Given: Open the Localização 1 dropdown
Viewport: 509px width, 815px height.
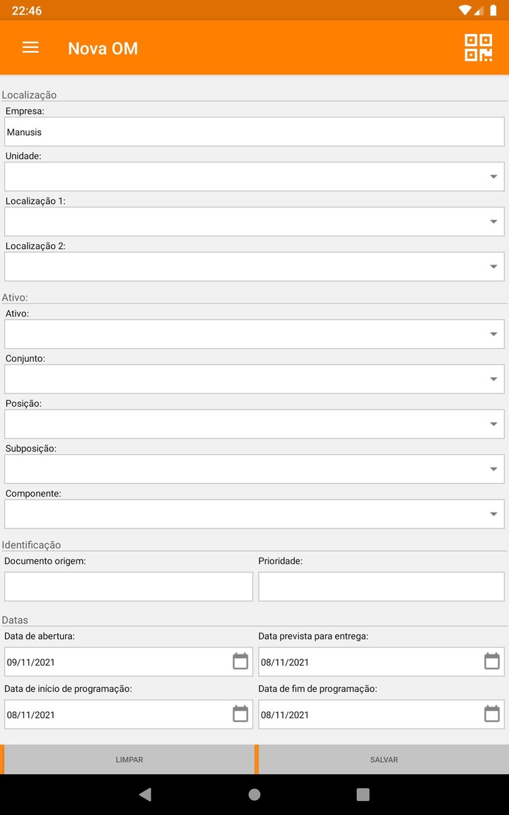Looking at the screenshot, I should click(493, 221).
